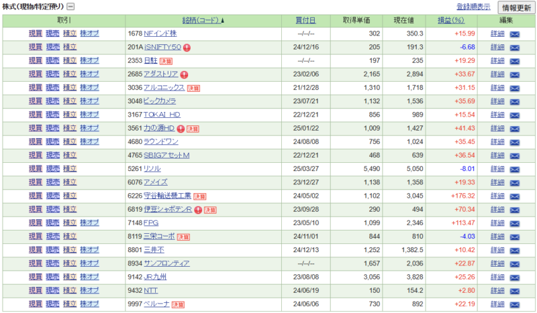Click mail icon in 日駐 row
Screen dimensions: 537x313
pos(514,61)
